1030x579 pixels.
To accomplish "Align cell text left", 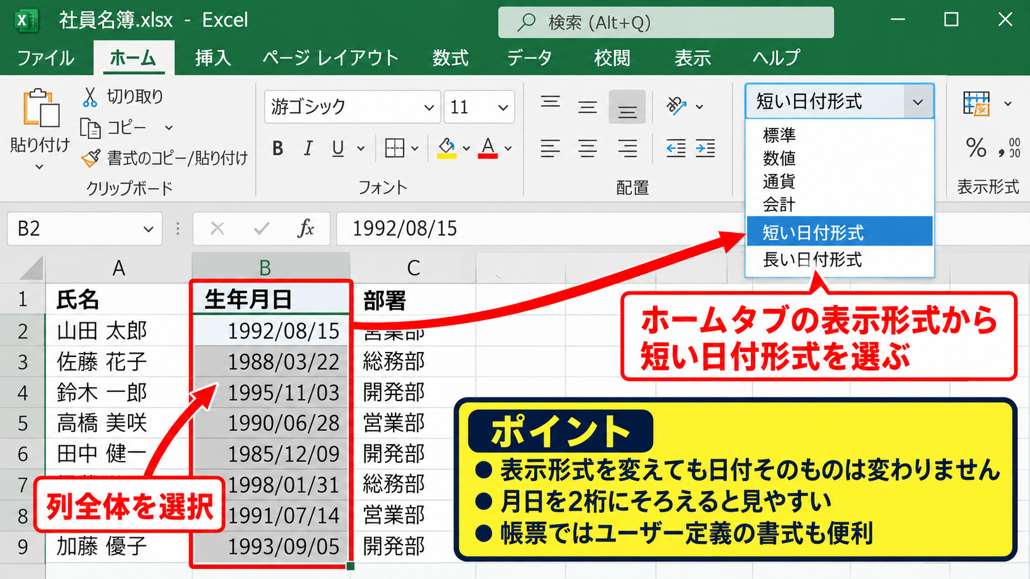I will (x=550, y=148).
